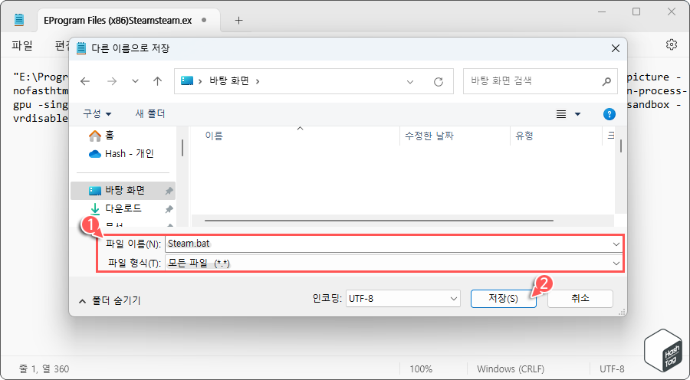Click the Notepad app icon in title bar
This screenshot has height=380, width=690.
point(19,20)
